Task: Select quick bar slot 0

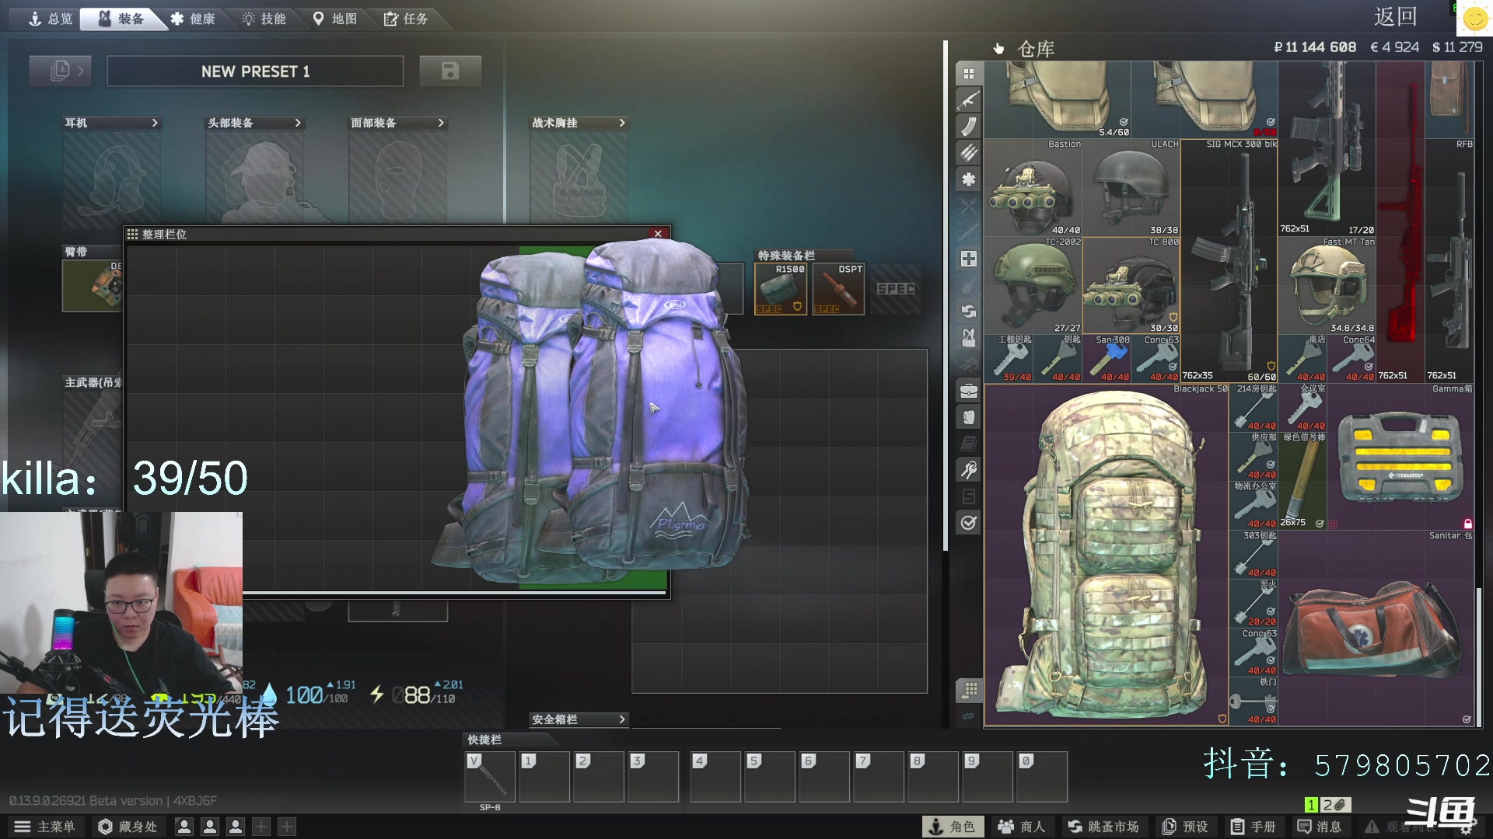Action: [1042, 776]
